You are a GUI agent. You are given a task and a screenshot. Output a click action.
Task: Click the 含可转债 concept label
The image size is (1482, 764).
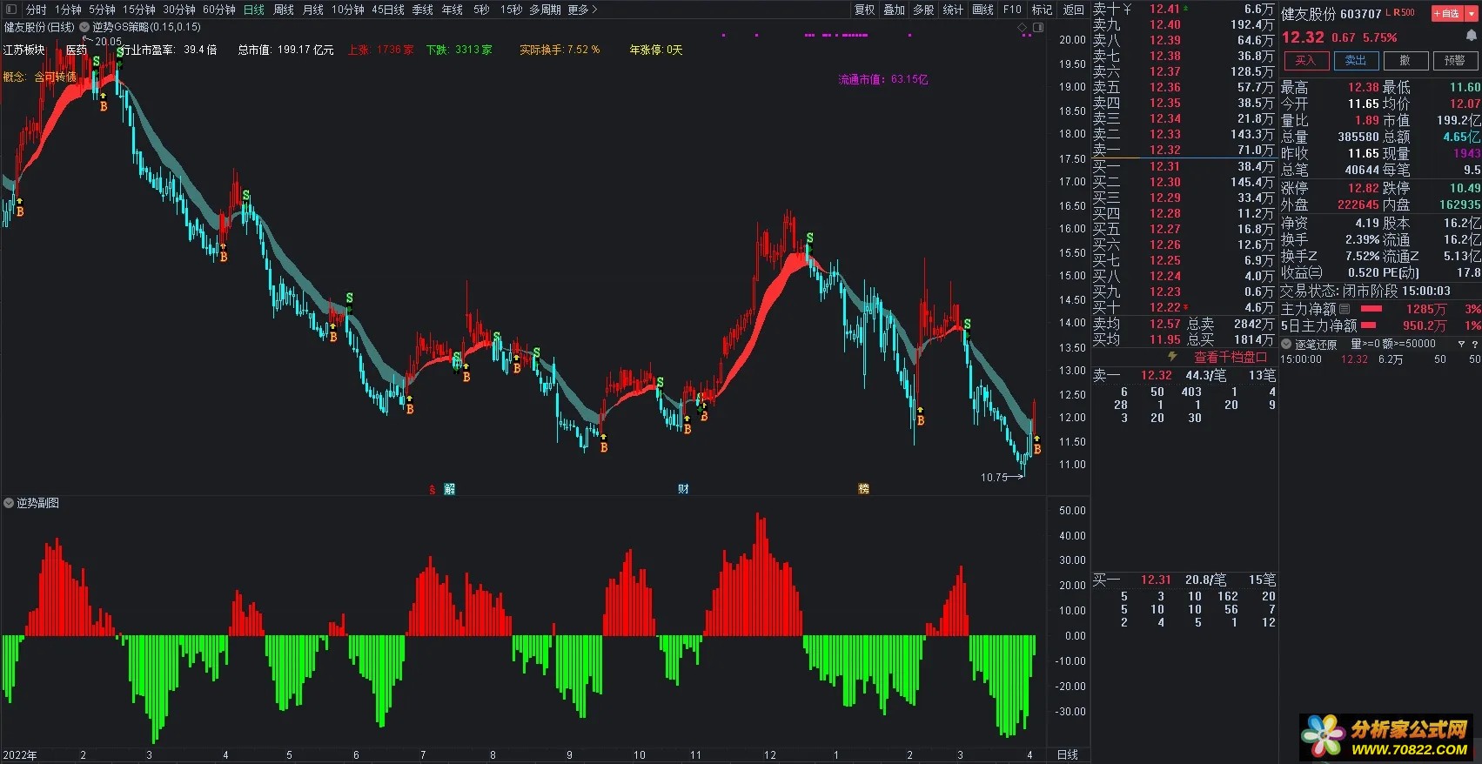[56, 77]
